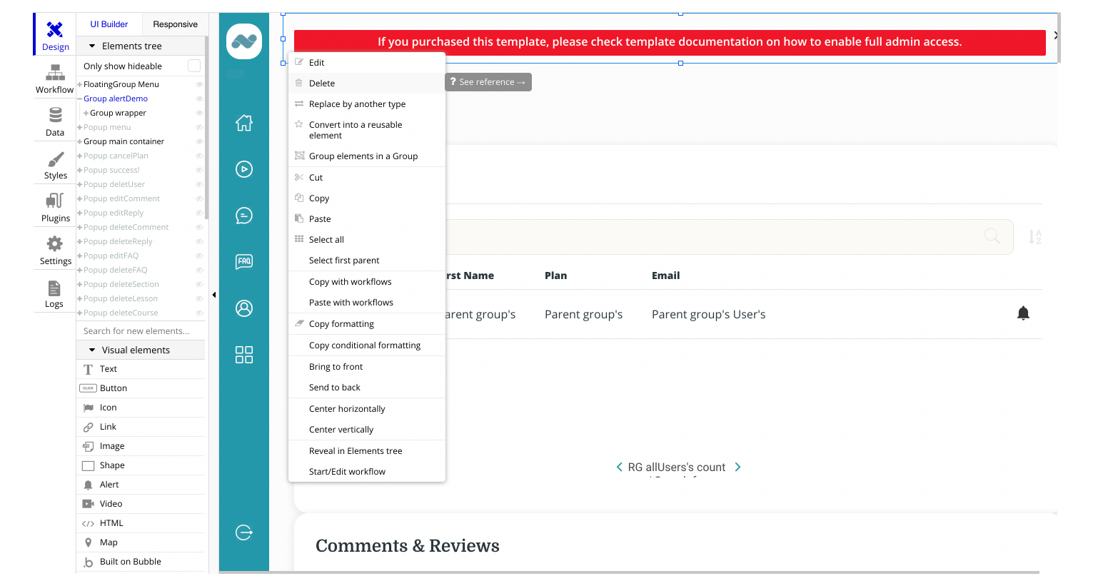Screen dimensions: 1098x581
Task: Collapse the Visual elements section
Action: pyautogui.click(x=92, y=350)
